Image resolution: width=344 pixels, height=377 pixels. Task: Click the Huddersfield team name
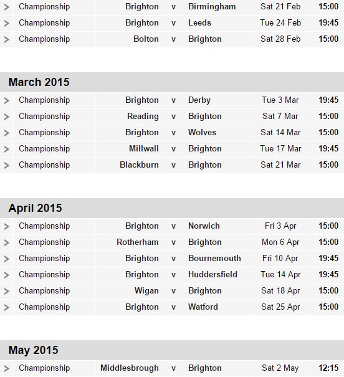pyautogui.click(x=213, y=275)
